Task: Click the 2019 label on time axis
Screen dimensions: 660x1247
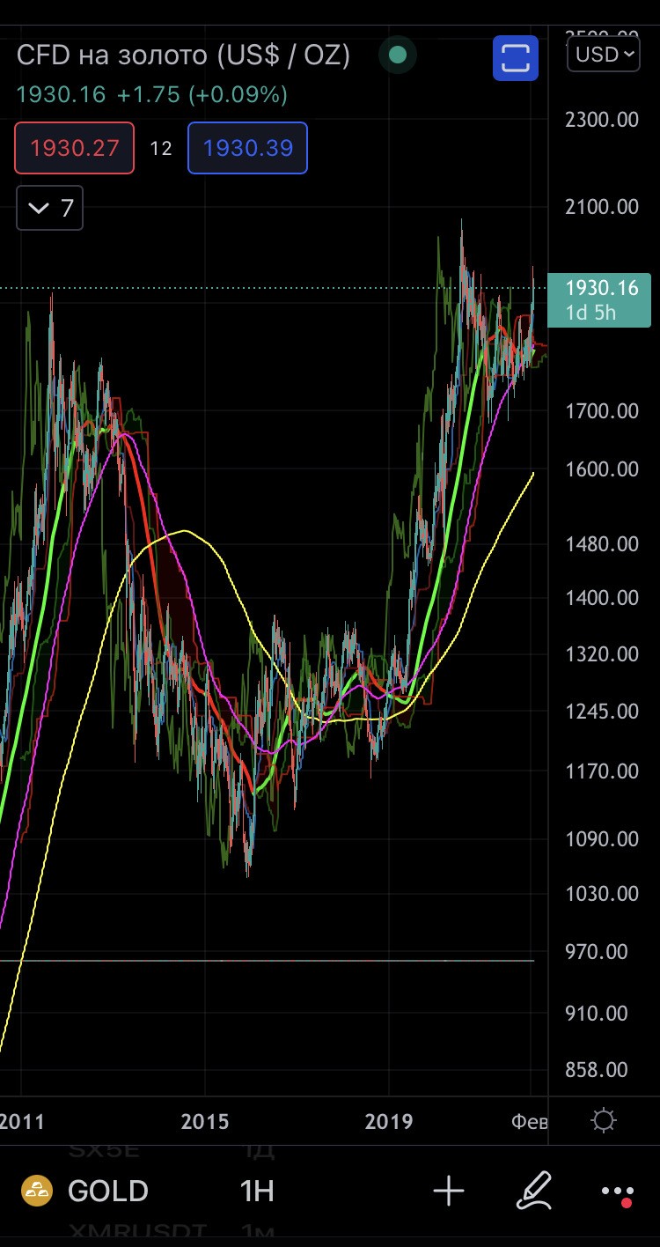Action: 389,1121
